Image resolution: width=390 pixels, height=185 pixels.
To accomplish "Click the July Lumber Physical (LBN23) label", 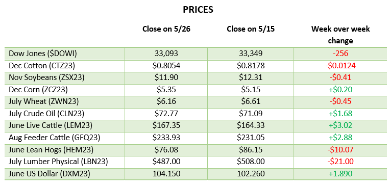I will pos(58,162).
